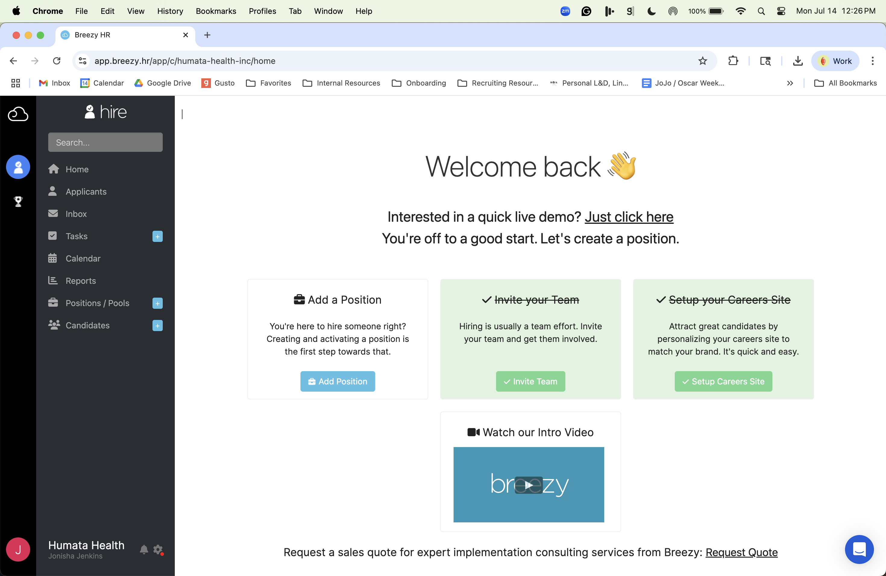This screenshot has height=576, width=886.
Task: Open the Chrome downloads icon
Action: 798,61
